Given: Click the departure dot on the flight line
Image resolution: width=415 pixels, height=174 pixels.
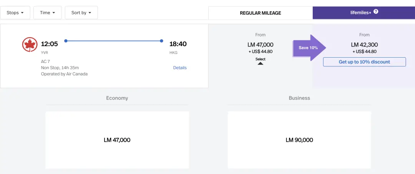Looking at the screenshot, I should (66, 41).
